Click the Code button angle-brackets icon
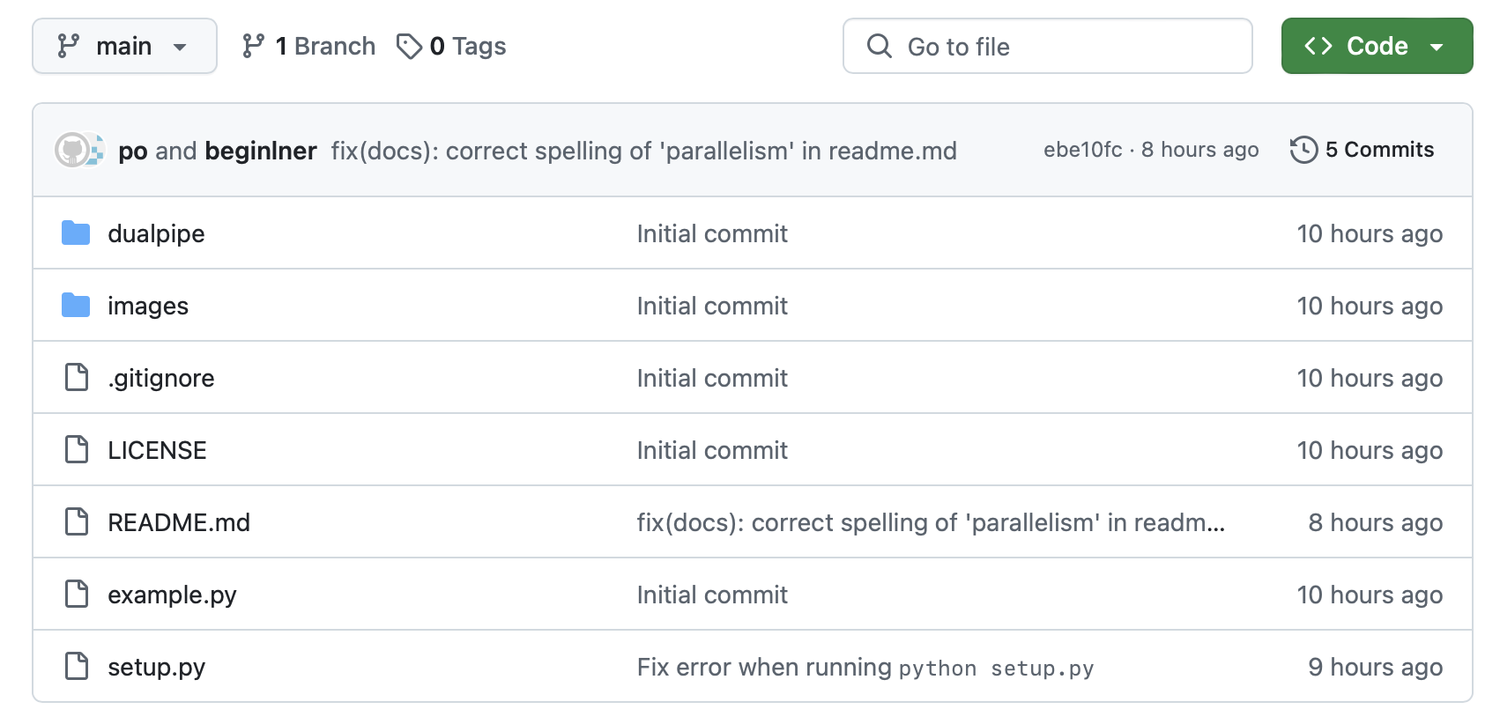 [1318, 46]
